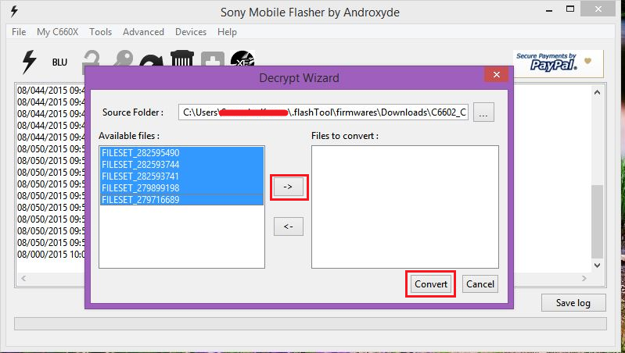Viewport: 625px width, 353px height.
Task: Click the Source Folder path field
Action: pyautogui.click(x=323, y=112)
